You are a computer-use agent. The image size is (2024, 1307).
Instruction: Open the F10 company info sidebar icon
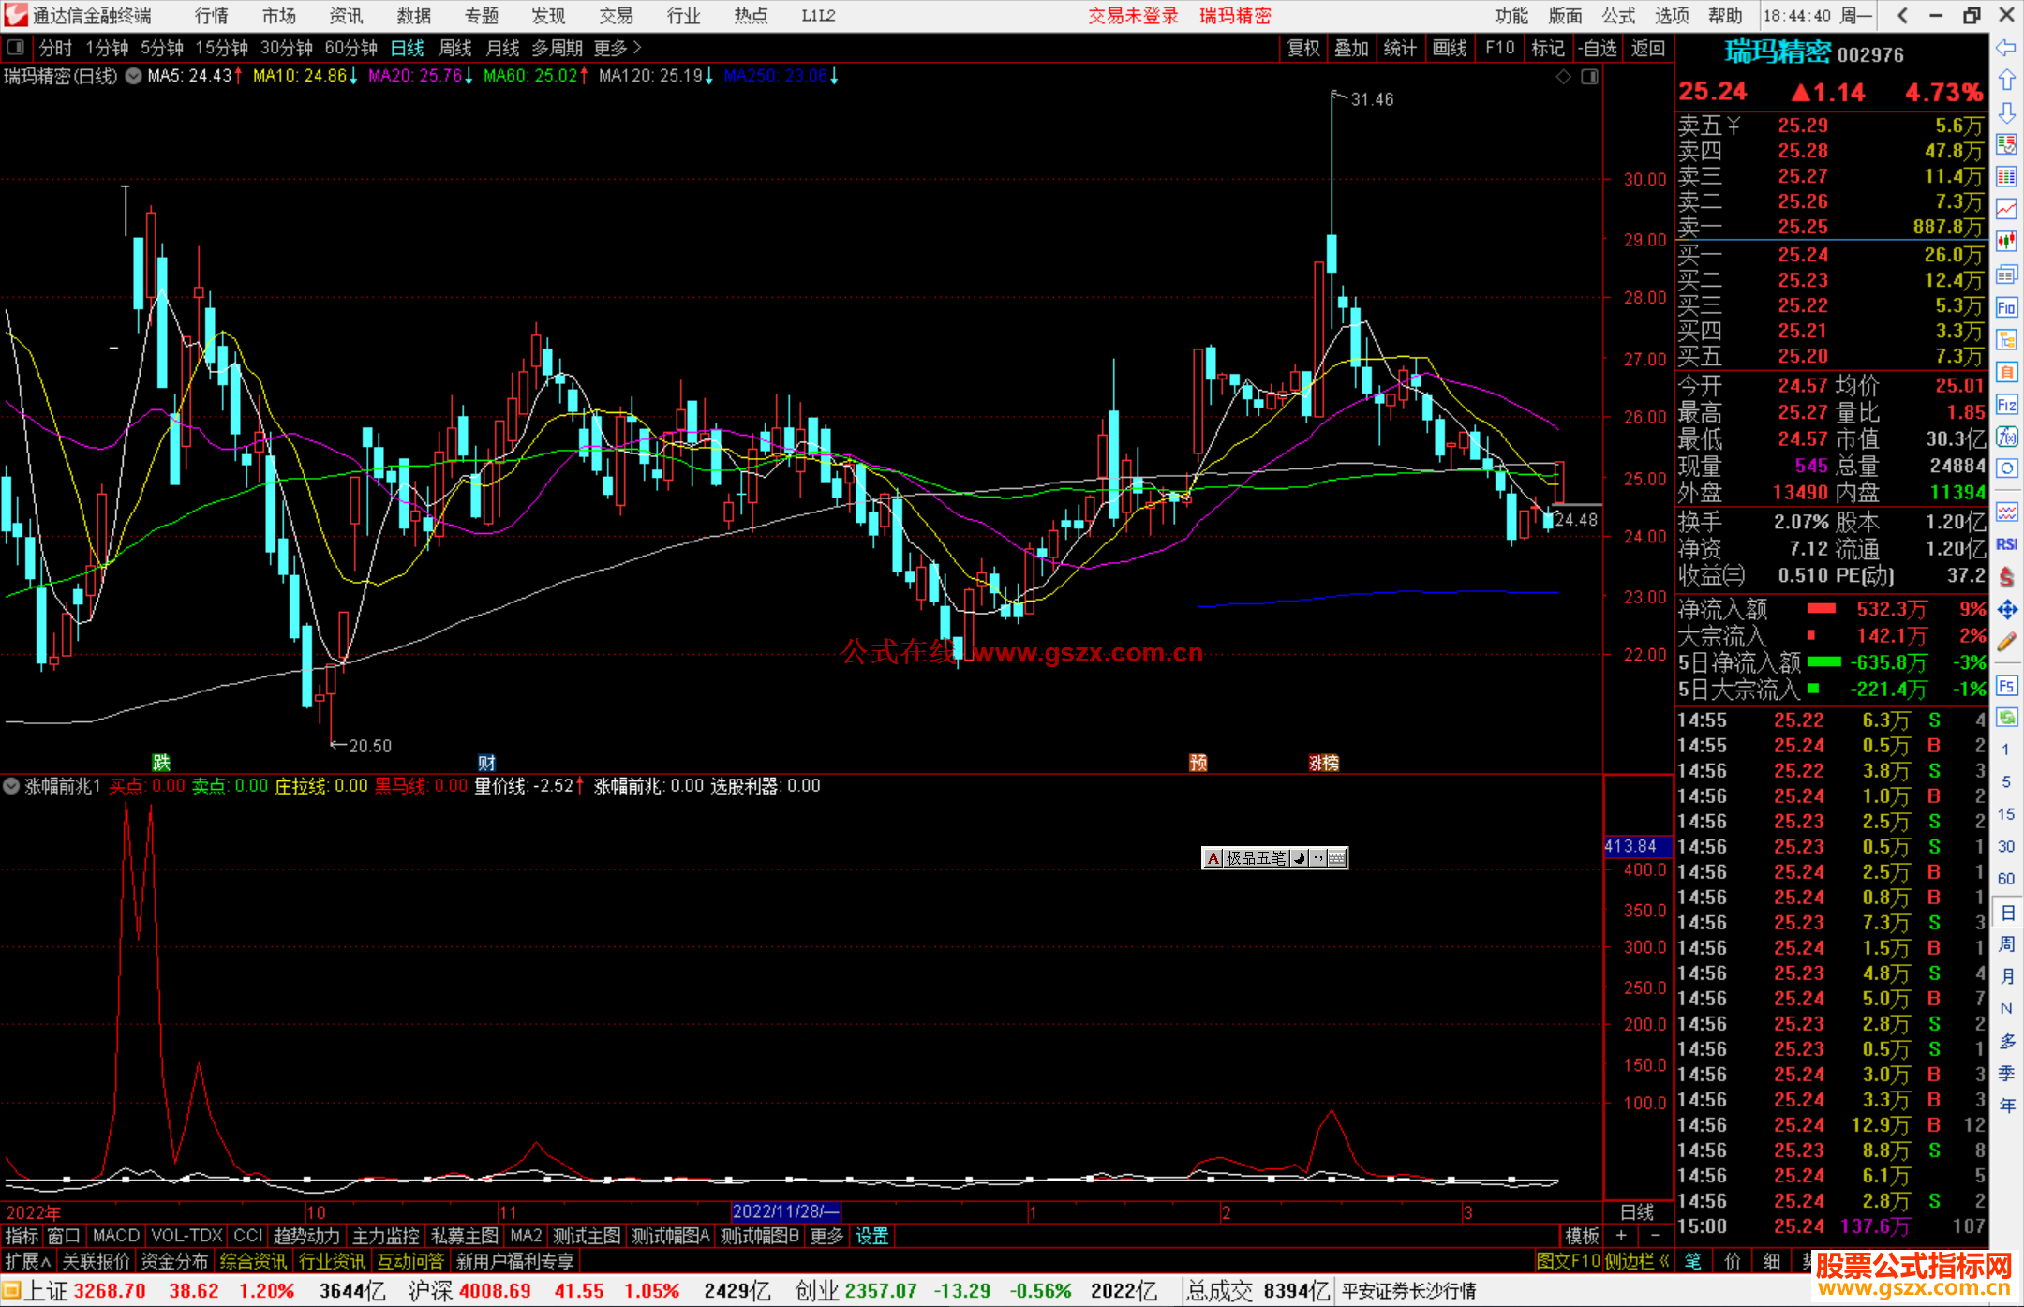tap(2006, 307)
